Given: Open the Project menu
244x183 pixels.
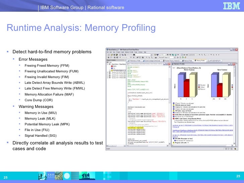Looking at the screenshot, I should [118, 52].
